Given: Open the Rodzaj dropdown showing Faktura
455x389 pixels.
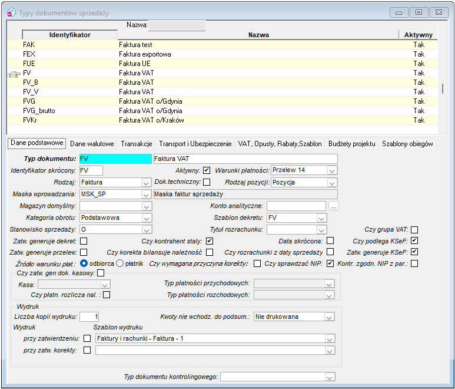Looking at the screenshot, I should point(146,183).
